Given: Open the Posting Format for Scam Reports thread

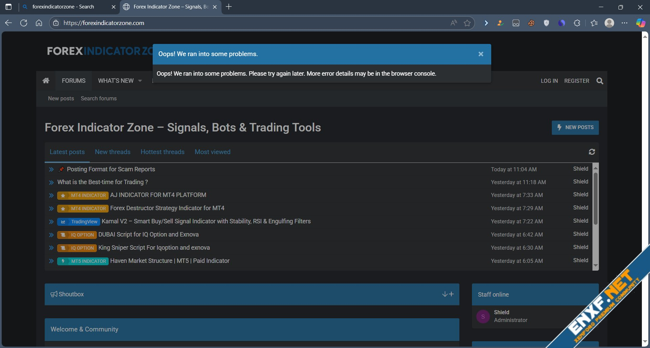Looking at the screenshot, I should [111, 169].
